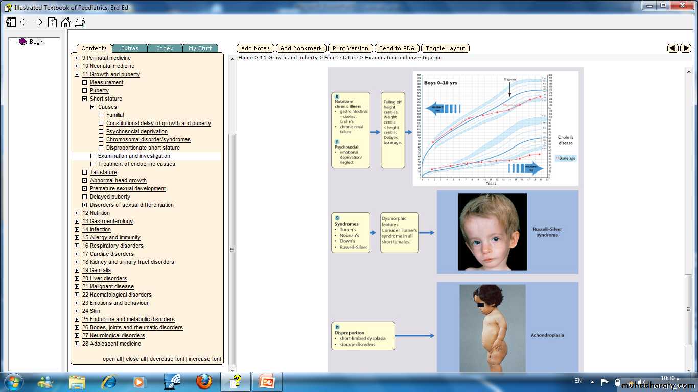The width and height of the screenshot is (698, 392).
Task: Click the increase font link
Action: [204, 359]
